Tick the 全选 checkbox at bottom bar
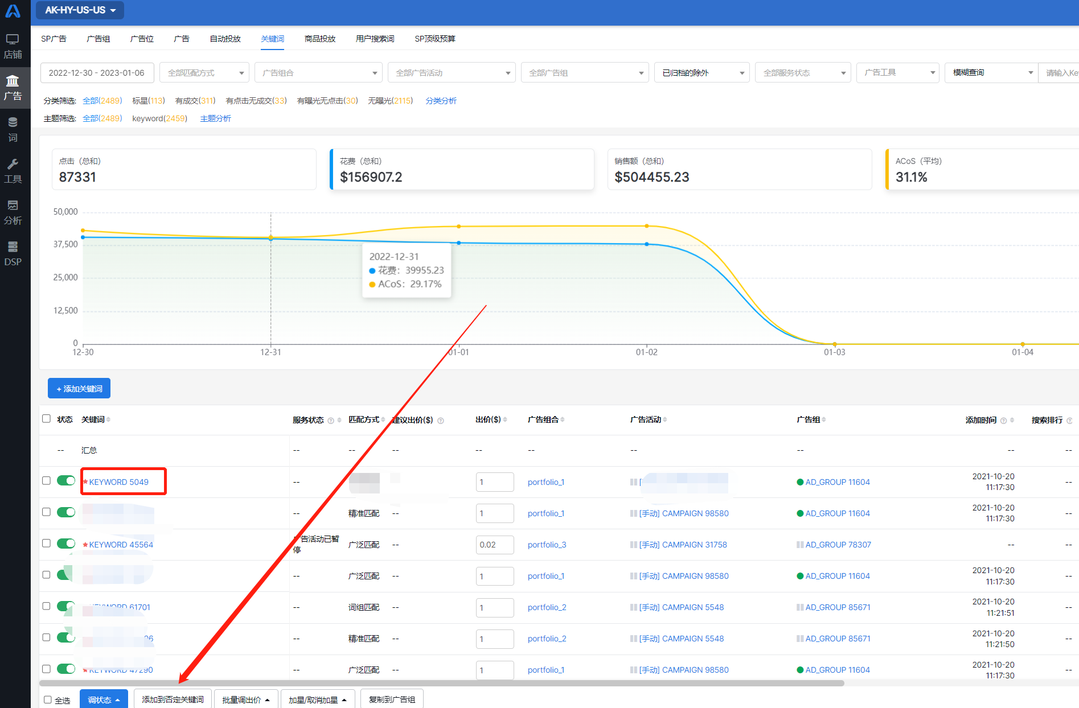The width and height of the screenshot is (1079, 708). [x=48, y=700]
